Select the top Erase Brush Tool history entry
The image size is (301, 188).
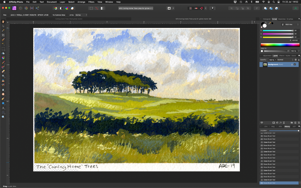click(269, 133)
